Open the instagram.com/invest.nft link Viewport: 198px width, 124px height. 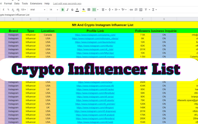click(x=95, y=86)
